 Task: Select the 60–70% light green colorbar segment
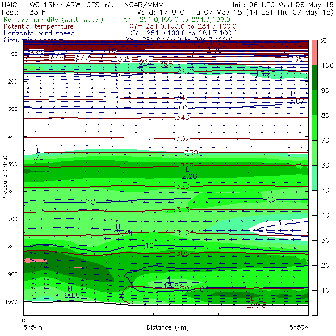click(x=315, y=153)
